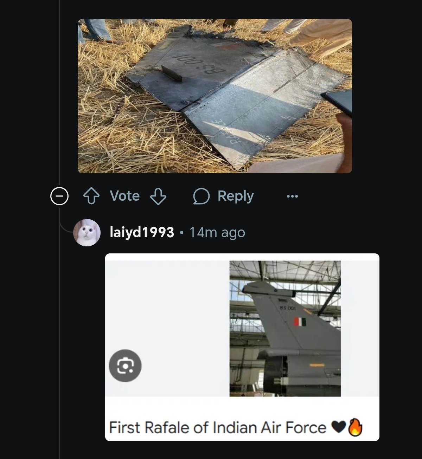The height and width of the screenshot is (459, 422).
Task: Open the wreckage photo in the comment
Action: point(215,96)
